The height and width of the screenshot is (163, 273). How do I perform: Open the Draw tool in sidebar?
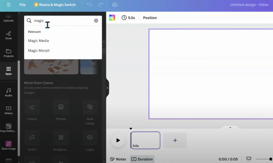pyautogui.click(x=9, y=35)
